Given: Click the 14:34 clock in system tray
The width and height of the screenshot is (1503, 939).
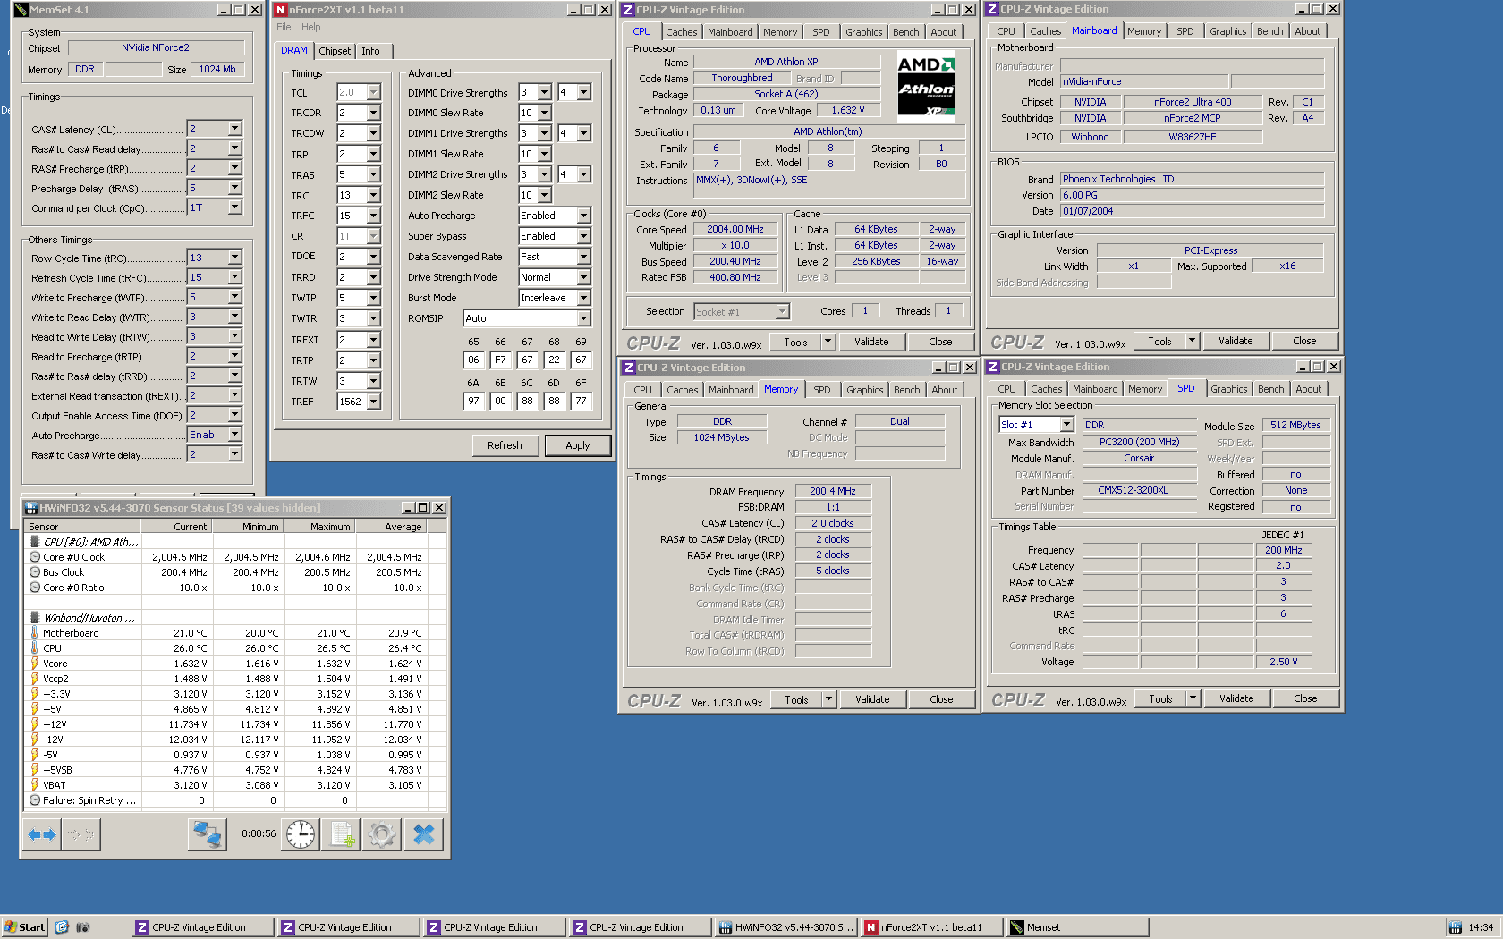Looking at the screenshot, I should click(1481, 927).
